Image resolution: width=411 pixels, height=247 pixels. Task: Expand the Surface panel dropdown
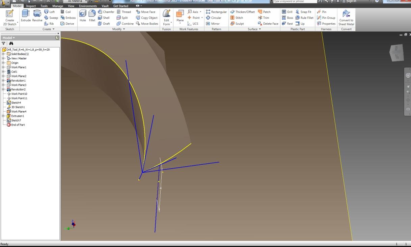click(x=254, y=29)
